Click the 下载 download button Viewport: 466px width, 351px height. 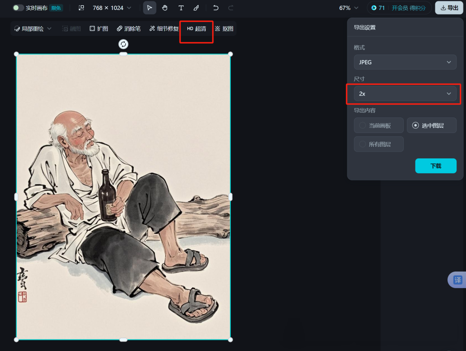pos(436,166)
